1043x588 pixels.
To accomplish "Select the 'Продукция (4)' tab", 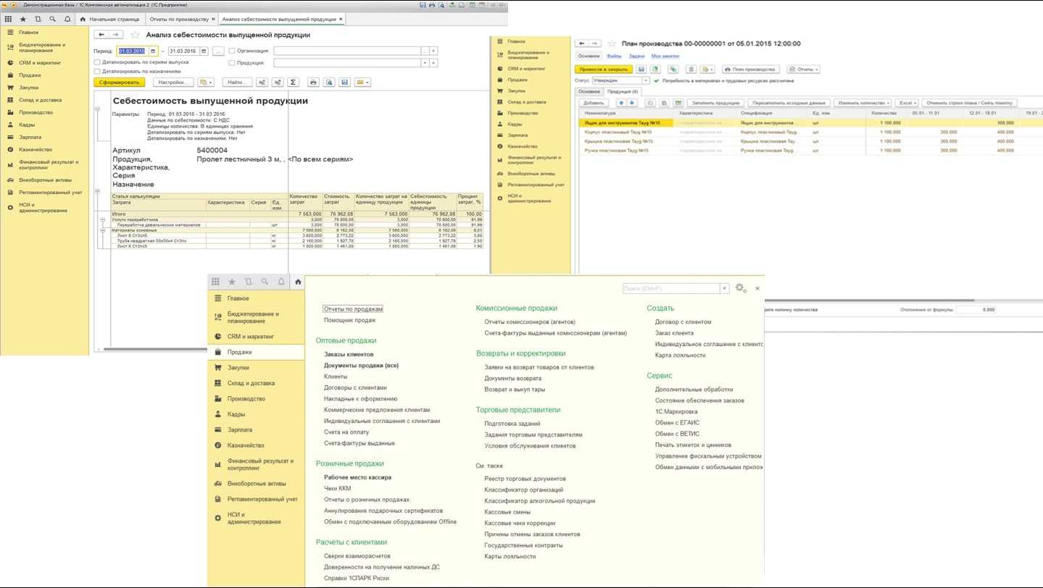I will click(622, 92).
